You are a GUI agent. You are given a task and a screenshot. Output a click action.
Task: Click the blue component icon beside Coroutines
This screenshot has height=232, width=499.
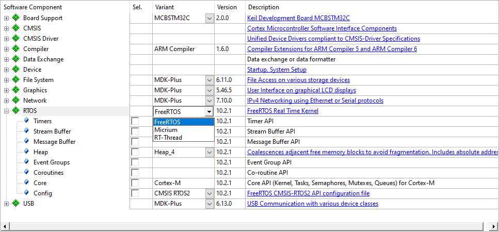pos(26,172)
